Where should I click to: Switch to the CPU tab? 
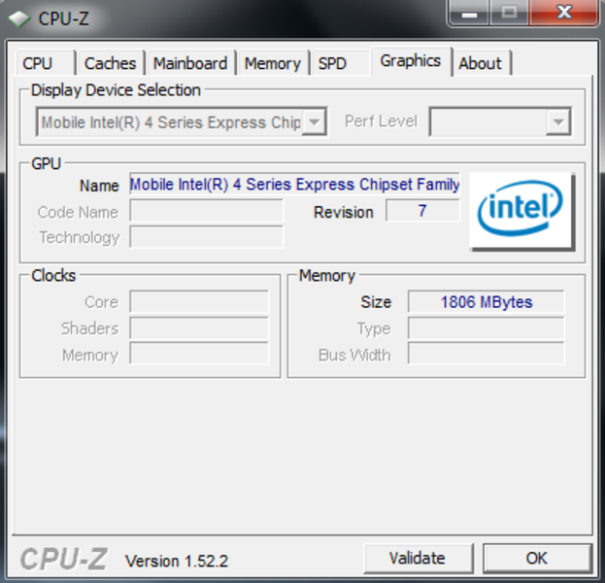[x=46, y=63]
